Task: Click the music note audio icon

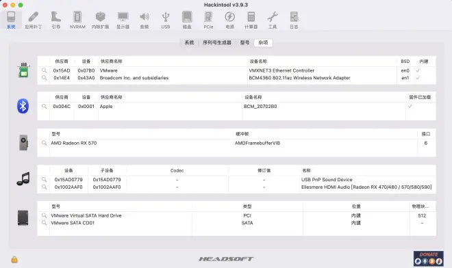Action: click(x=23, y=178)
